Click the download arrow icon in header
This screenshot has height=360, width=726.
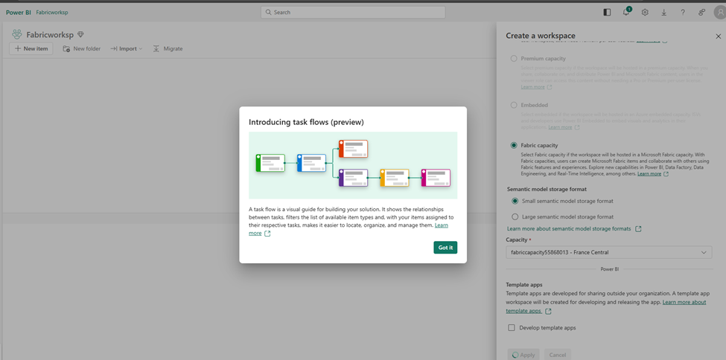tap(663, 13)
